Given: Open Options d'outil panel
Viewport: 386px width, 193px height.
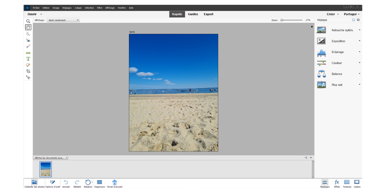Looking at the screenshot, I should [53, 183].
